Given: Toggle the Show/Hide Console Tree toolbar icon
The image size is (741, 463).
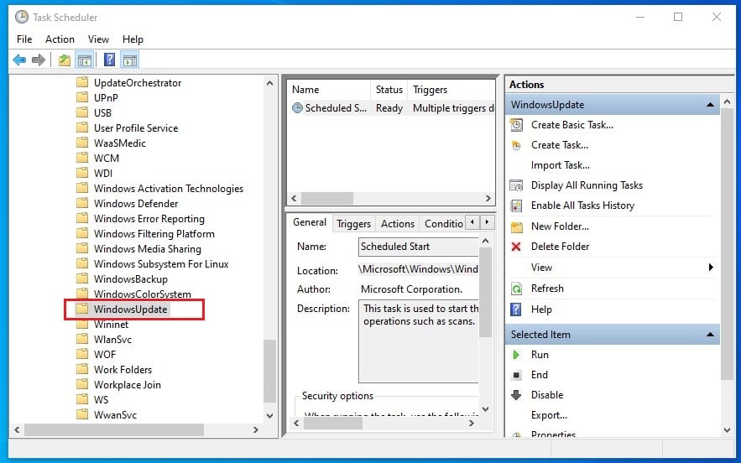Looking at the screenshot, I should (x=84, y=60).
